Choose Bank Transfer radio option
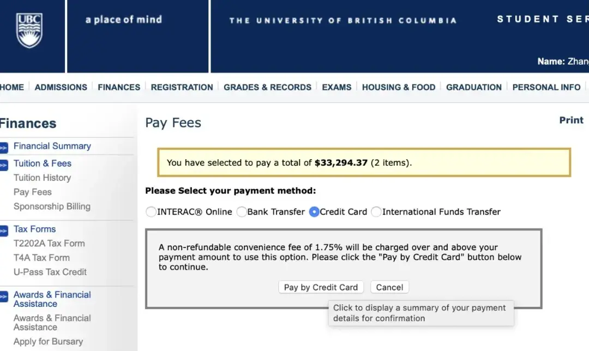Screen dimensions: 589x351 (x=242, y=212)
